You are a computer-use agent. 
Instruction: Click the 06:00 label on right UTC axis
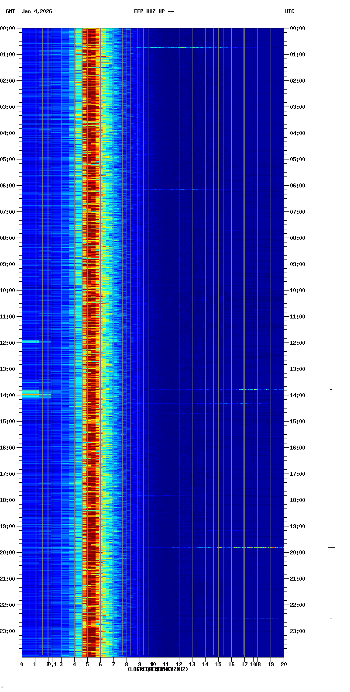pos(298,186)
